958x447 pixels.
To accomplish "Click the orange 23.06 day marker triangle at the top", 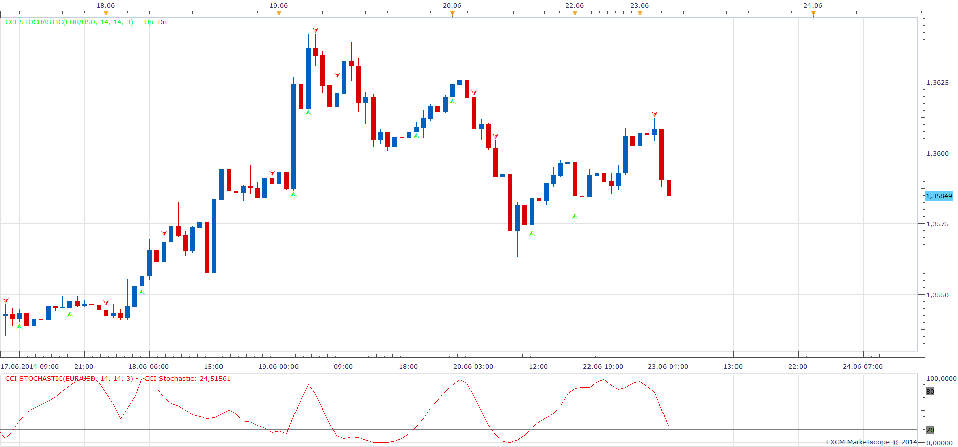I will click(640, 14).
